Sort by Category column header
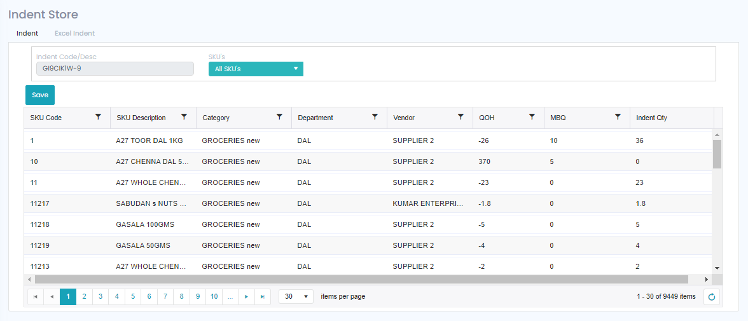 pyautogui.click(x=216, y=118)
